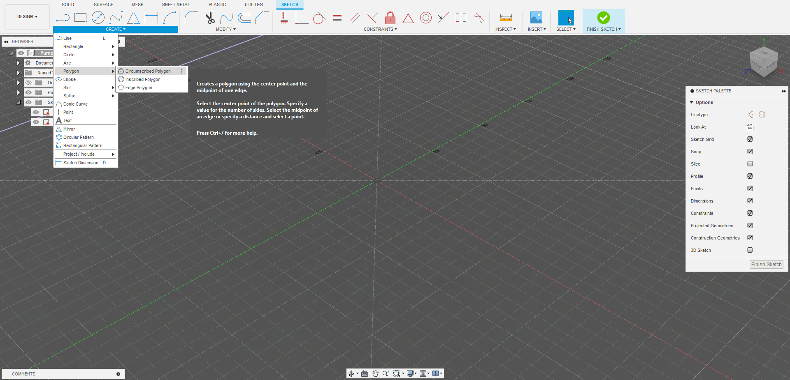The width and height of the screenshot is (790, 380).
Task: Select the Sketch Dimension toolbar icon
Action: pos(151,18)
